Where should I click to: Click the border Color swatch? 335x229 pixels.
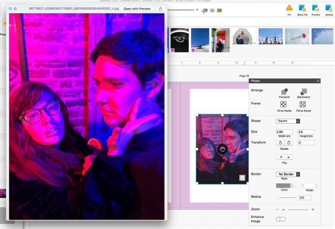point(283,185)
